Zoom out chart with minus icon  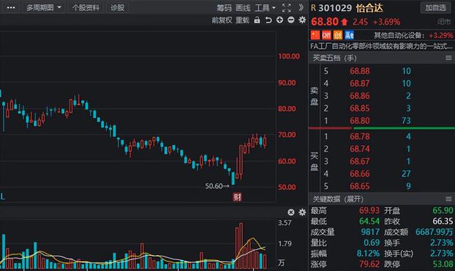(291, 20)
